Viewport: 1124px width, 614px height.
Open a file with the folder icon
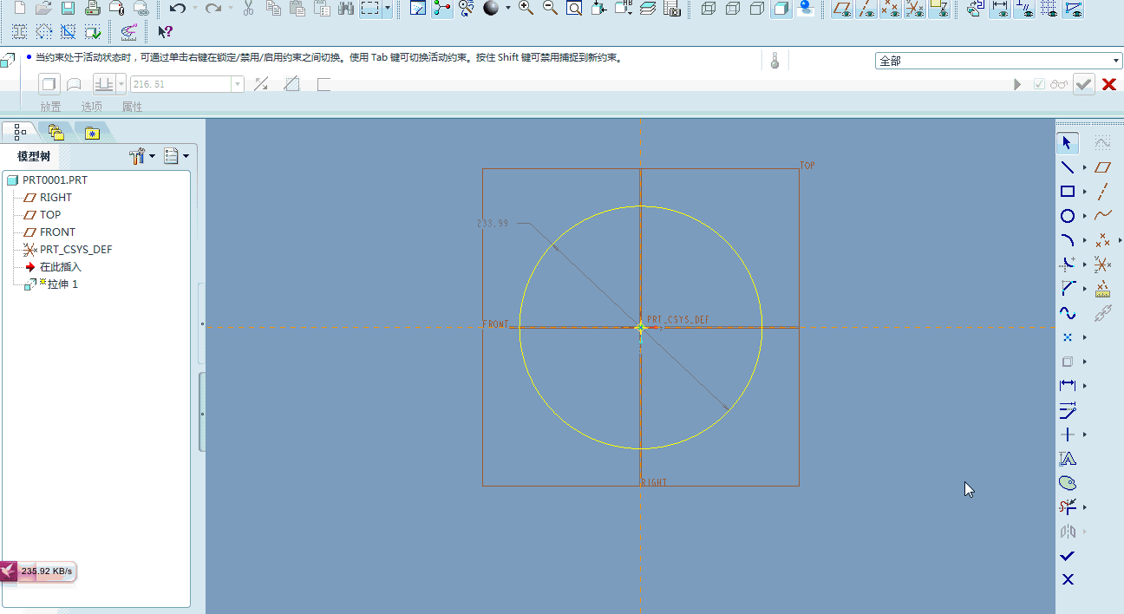(x=43, y=9)
